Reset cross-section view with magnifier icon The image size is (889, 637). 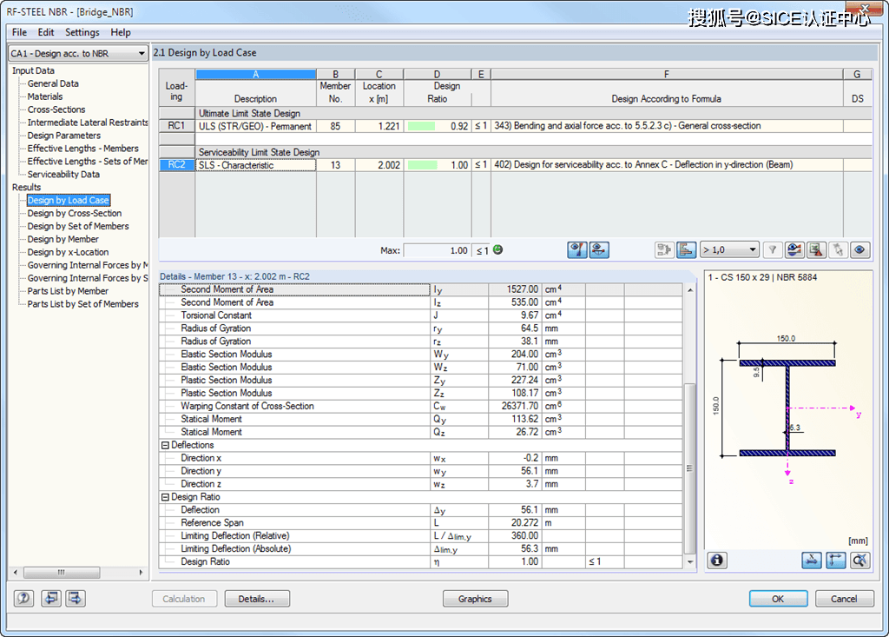click(x=859, y=561)
